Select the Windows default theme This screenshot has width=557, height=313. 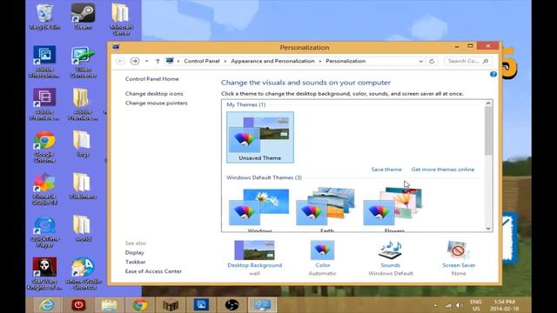259,210
